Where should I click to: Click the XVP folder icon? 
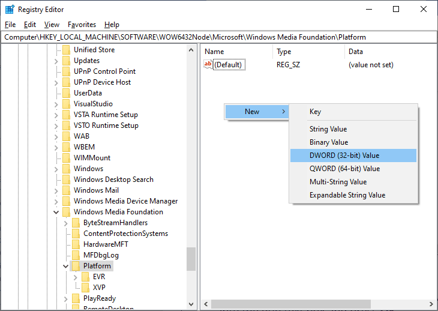pos(85,288)
